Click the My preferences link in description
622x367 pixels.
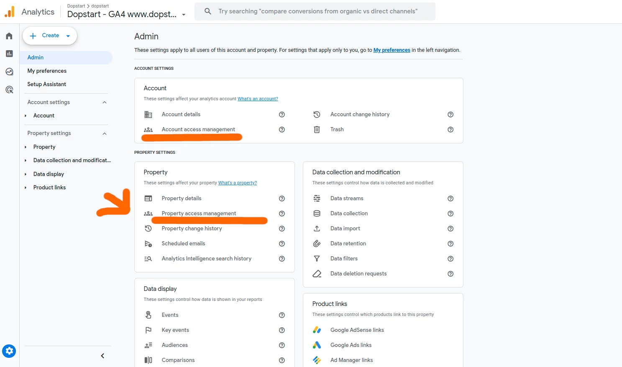[x=392, y=50]
